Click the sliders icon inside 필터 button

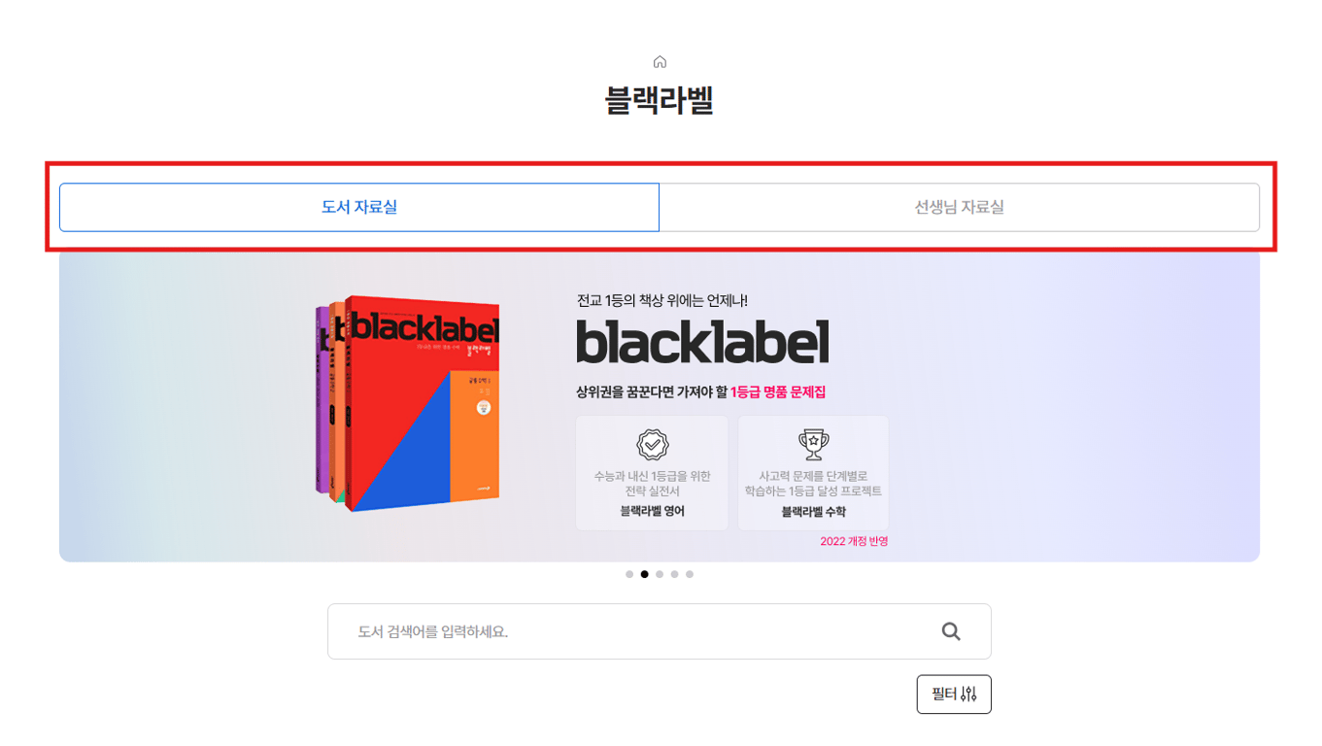(x=968, y=695)
